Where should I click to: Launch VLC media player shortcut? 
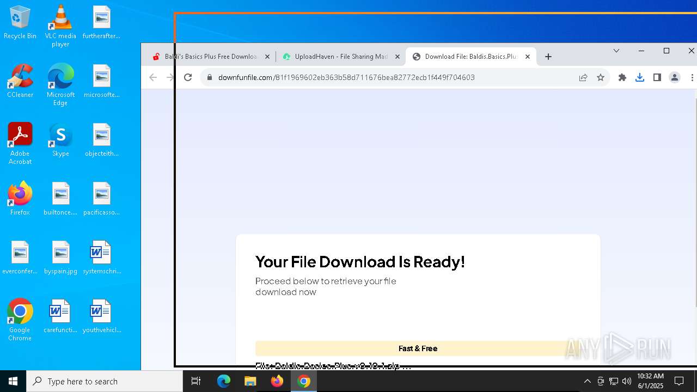[60, 26]
